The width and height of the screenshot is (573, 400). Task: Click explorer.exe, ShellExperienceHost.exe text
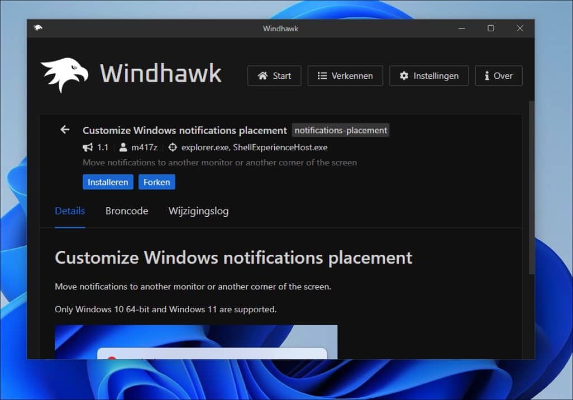255,147
